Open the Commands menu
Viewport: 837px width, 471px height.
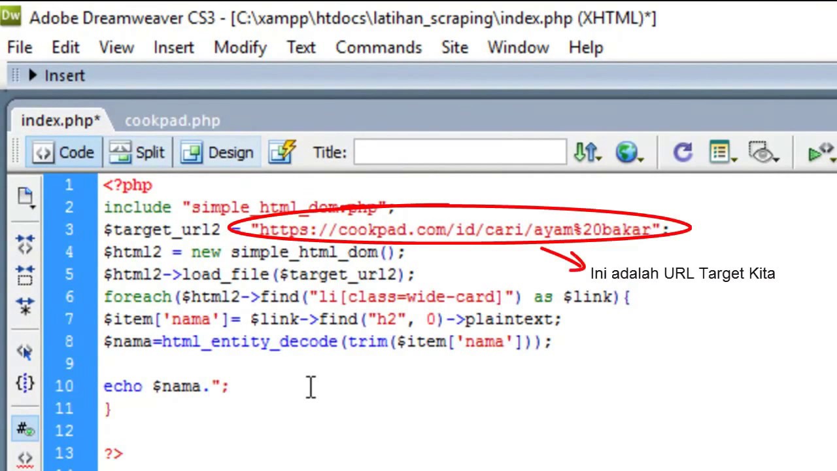[x=379, y=48]
